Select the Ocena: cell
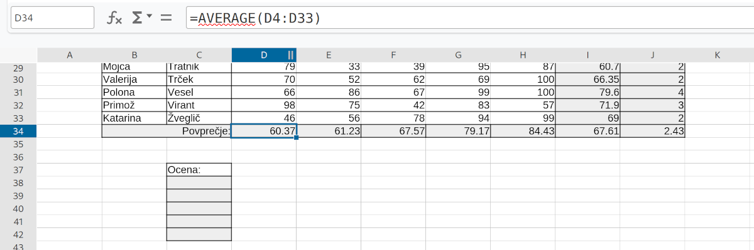This screenshot has width=754, height=250. click(x=199, y=170)
